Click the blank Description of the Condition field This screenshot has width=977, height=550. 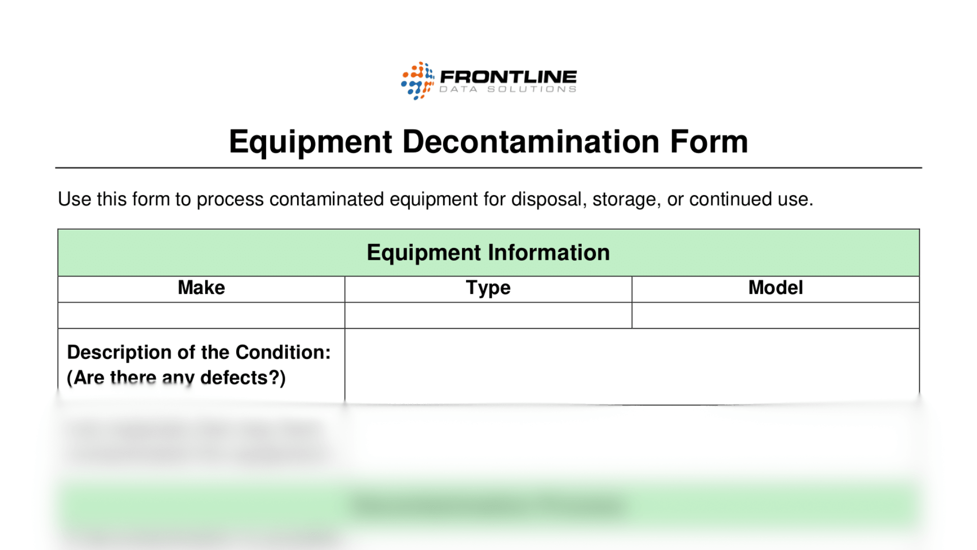point(632,366)
